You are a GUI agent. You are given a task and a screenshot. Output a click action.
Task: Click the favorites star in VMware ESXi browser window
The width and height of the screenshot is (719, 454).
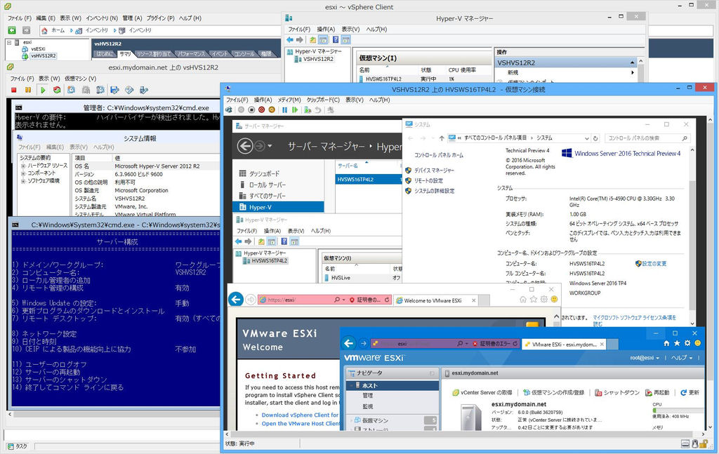[677, 343]
